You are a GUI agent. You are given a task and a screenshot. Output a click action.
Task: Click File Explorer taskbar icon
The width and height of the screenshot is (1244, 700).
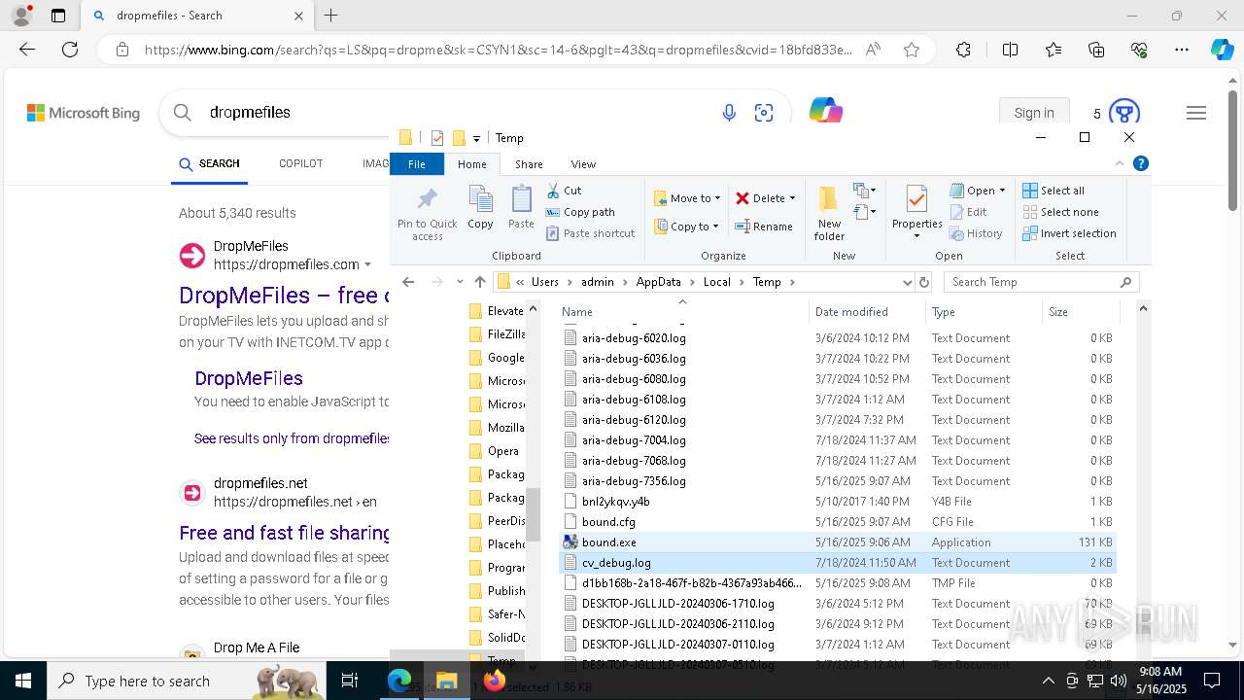[446, 681]
